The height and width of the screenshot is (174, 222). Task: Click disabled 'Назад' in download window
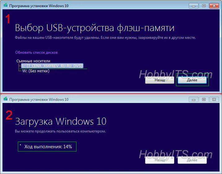pos(160,160)
